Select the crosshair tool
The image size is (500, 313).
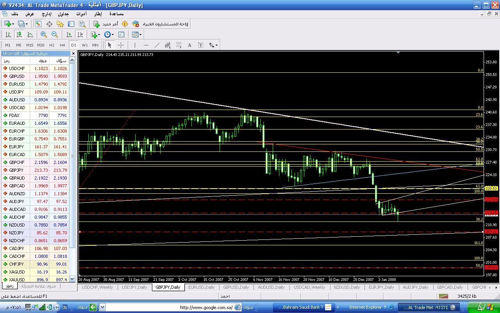121,45
